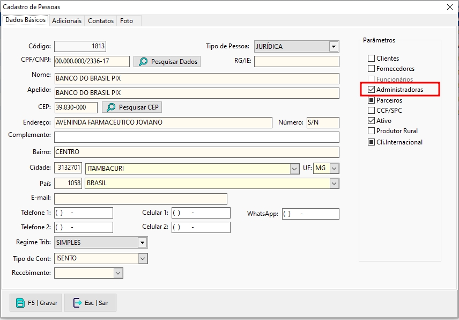The width and height of the screenshot is (459, 320).
Task: Uncheck the Administradoras checkbox
Action: pos(371,90)
